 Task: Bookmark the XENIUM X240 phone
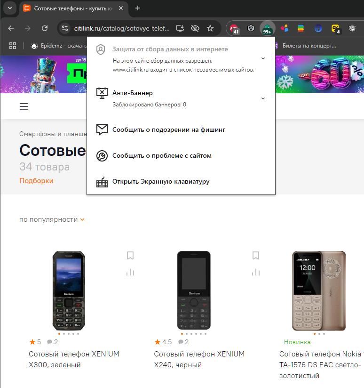256,256
